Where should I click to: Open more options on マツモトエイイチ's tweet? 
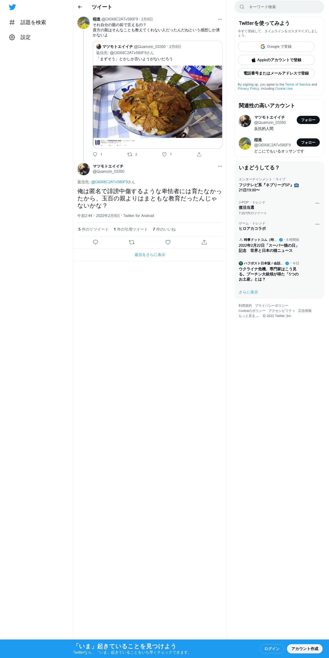tap(220, 166)
